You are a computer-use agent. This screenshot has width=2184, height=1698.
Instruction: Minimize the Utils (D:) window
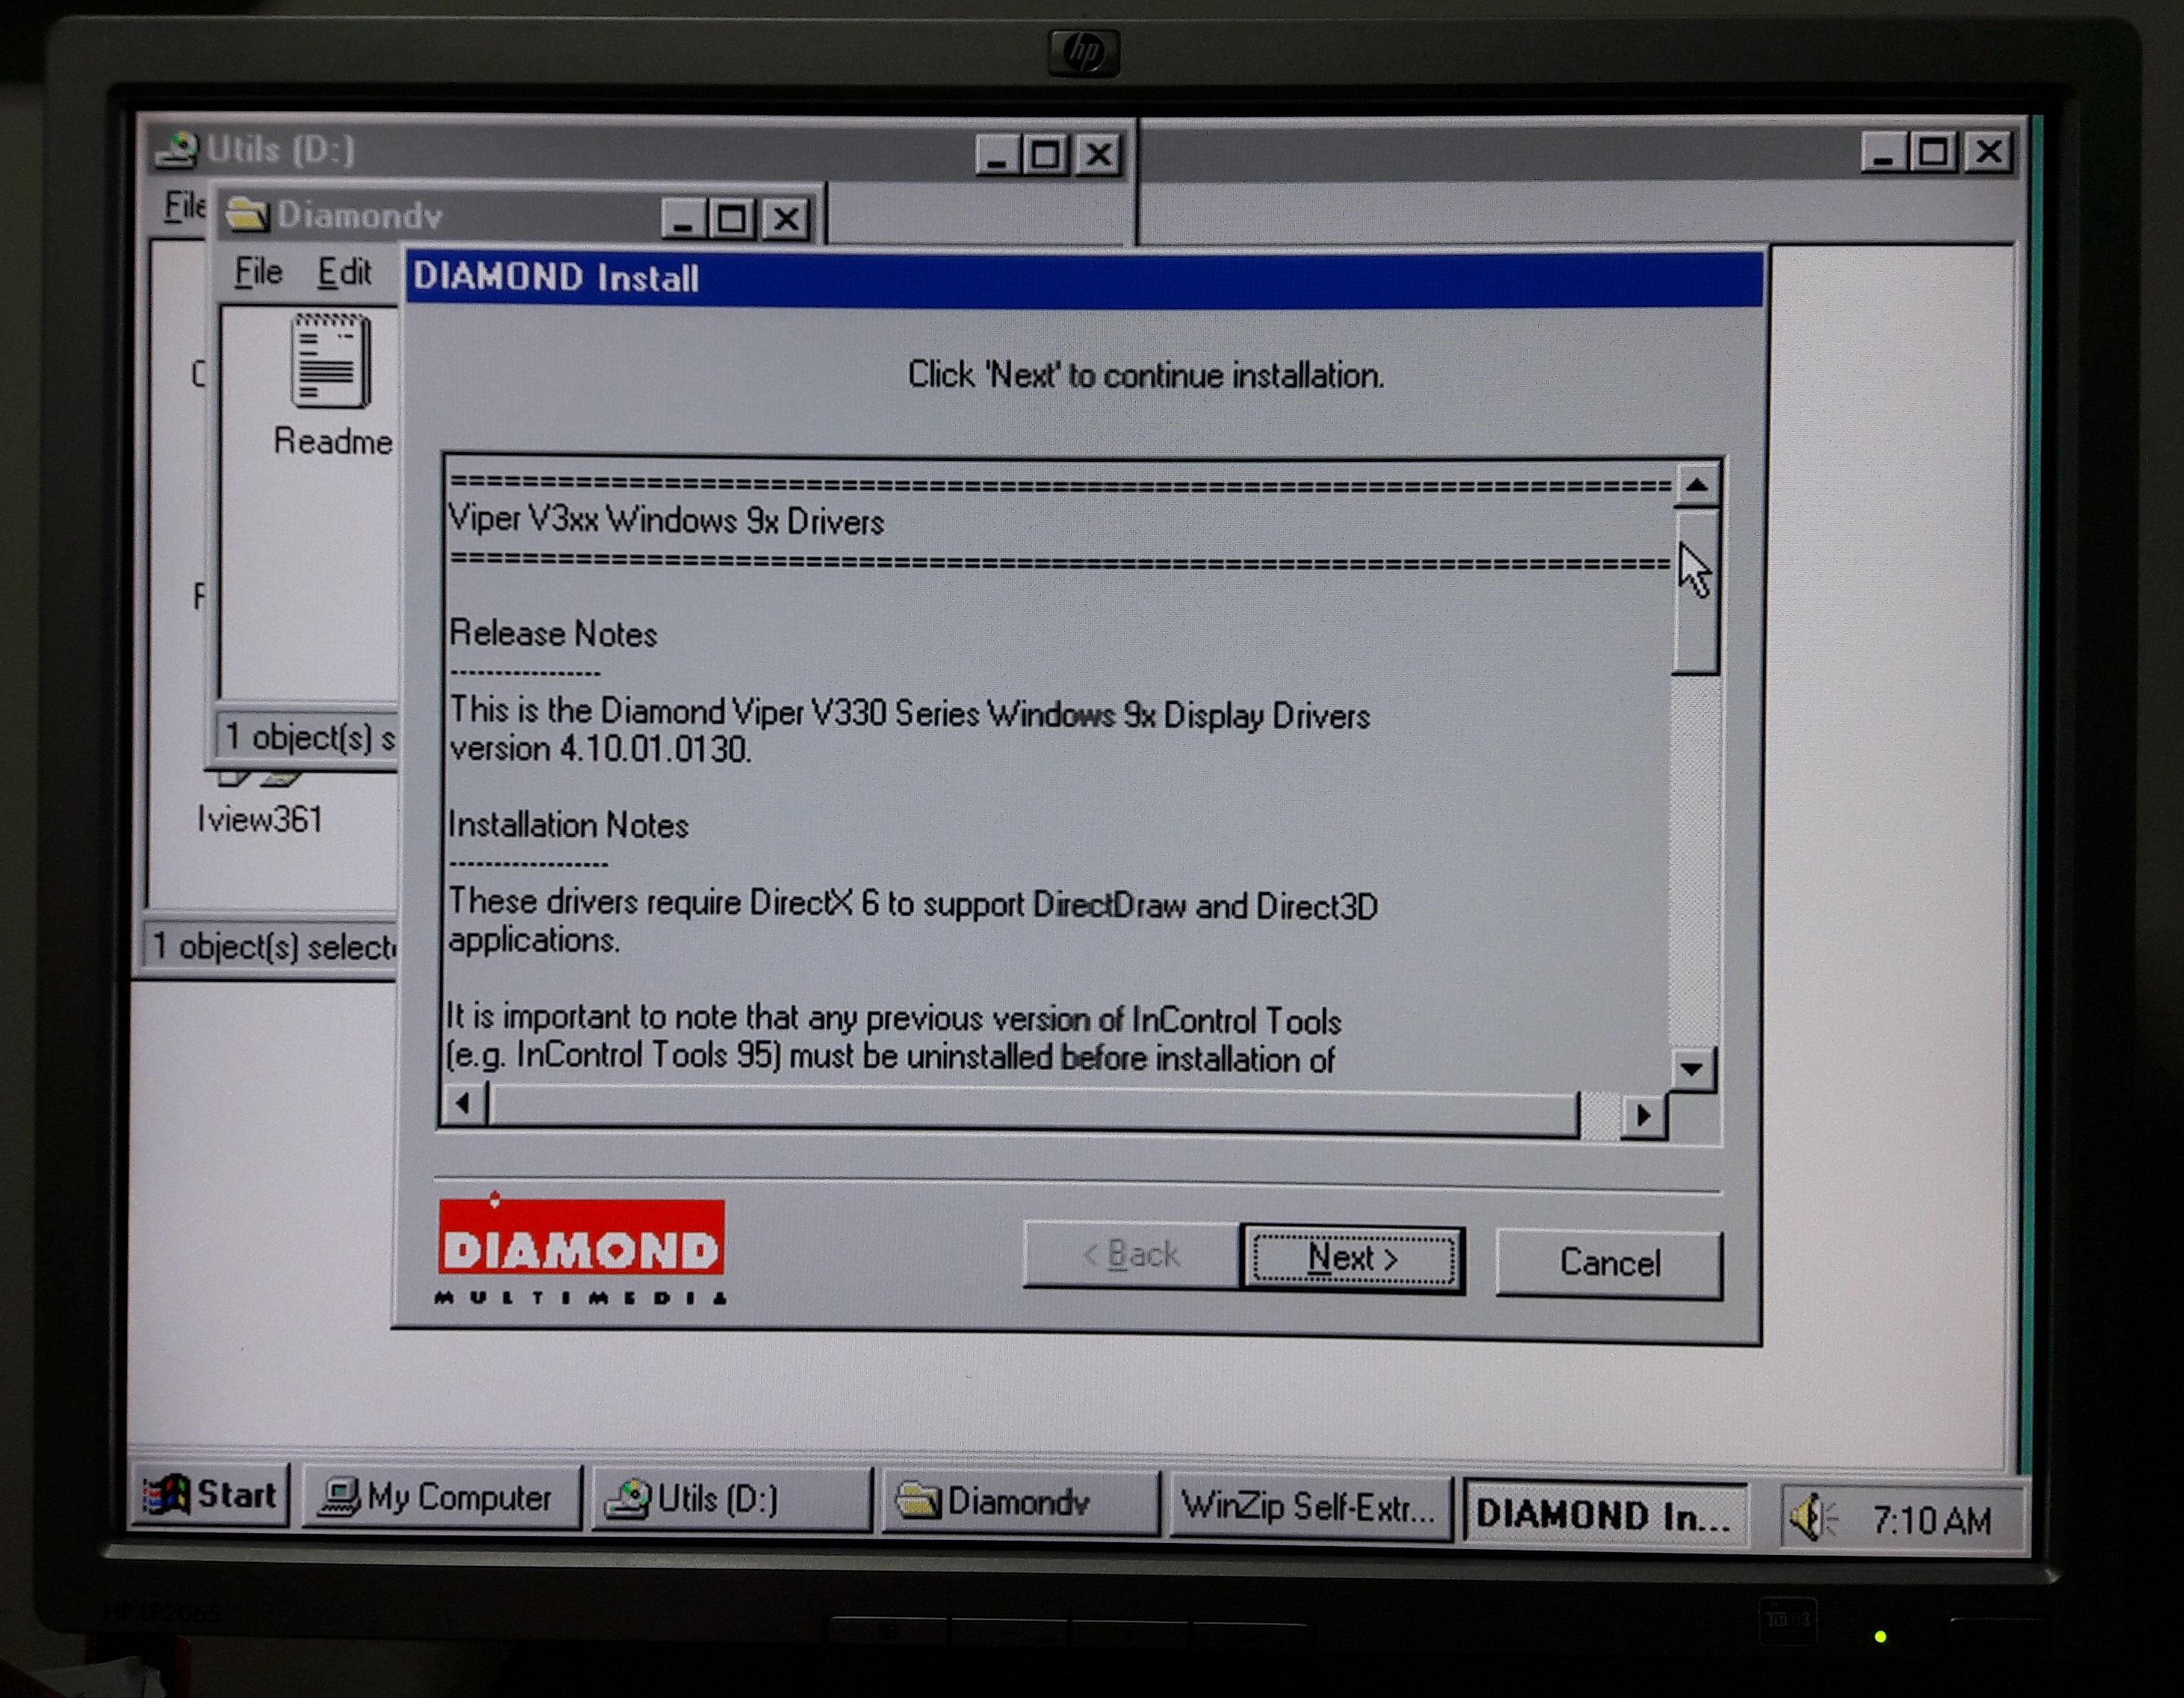(x=997, y=155)
